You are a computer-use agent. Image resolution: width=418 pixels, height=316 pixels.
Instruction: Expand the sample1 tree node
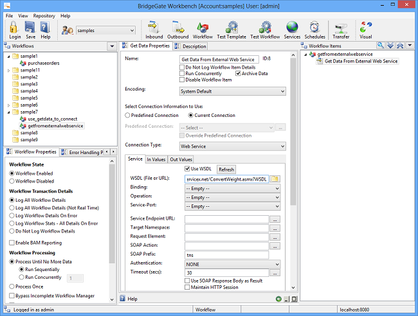coord(8,57)
